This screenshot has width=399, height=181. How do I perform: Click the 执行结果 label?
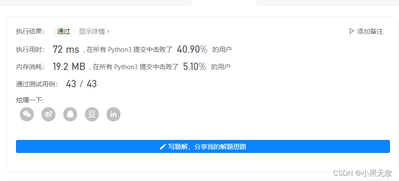tap(30, 32)
